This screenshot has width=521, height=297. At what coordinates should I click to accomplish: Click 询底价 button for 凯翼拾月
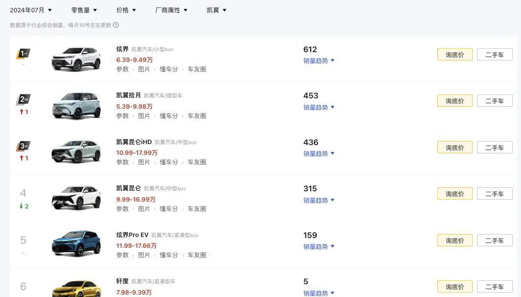(x=455, y=101)
